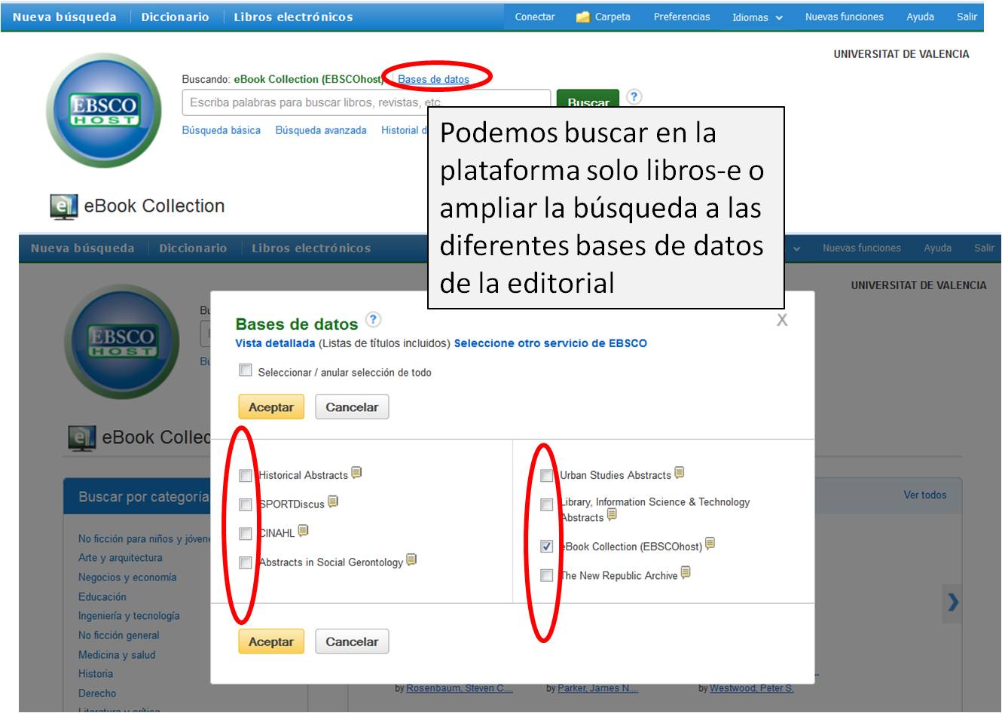
Task: Open the Carpeta folder icon
Action: (x=582, y=17)
